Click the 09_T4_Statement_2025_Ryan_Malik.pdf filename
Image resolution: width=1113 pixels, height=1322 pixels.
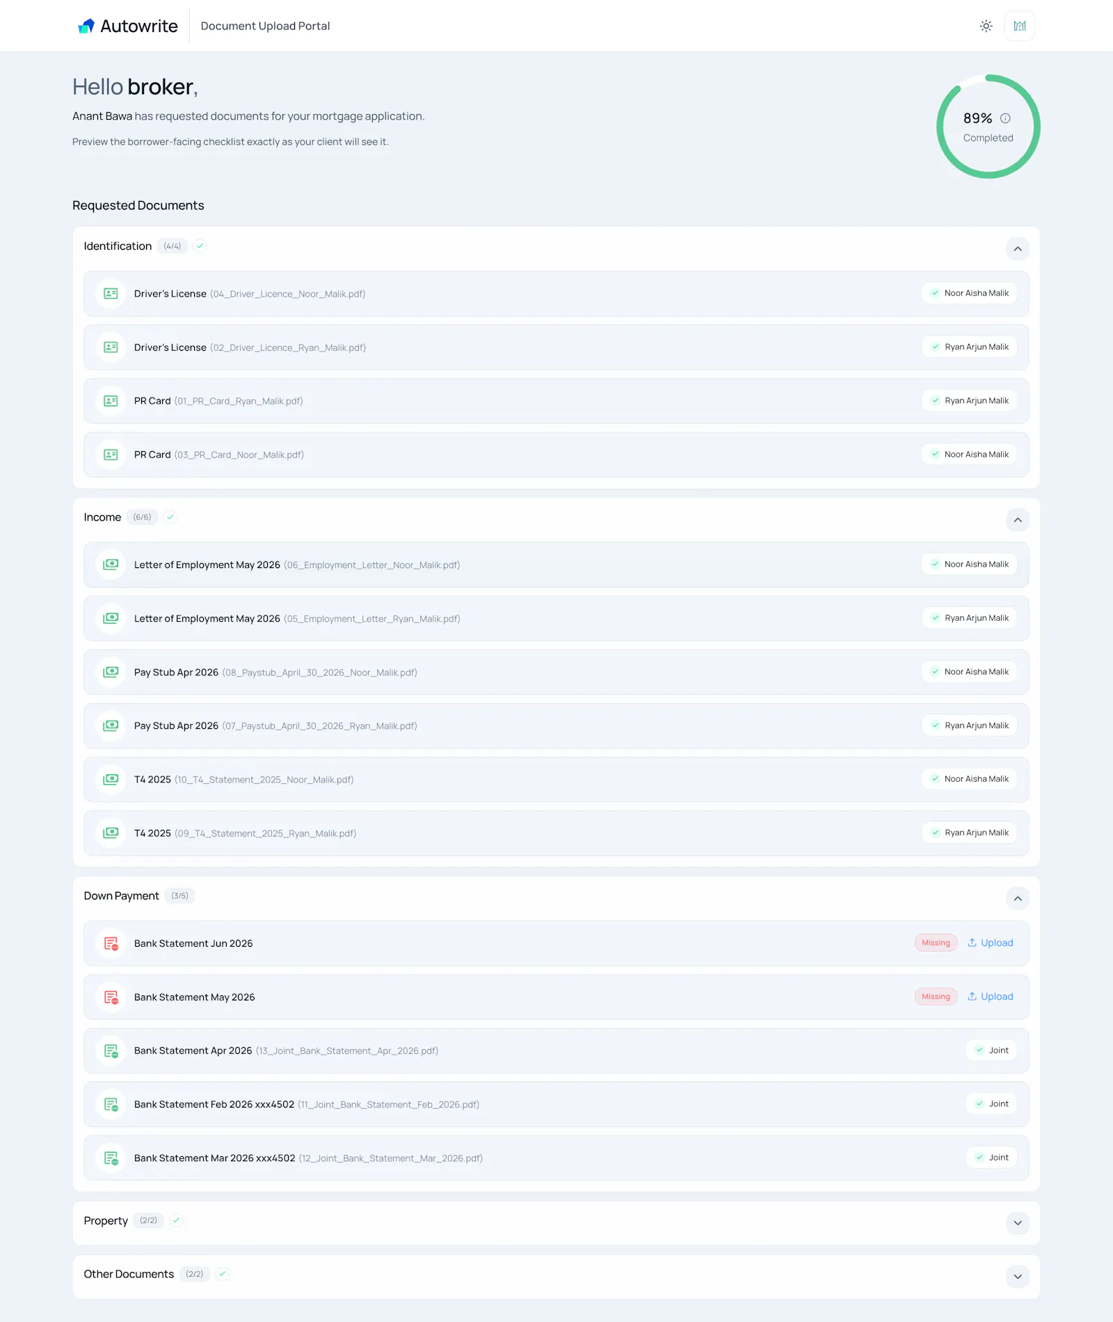(265, 833)
